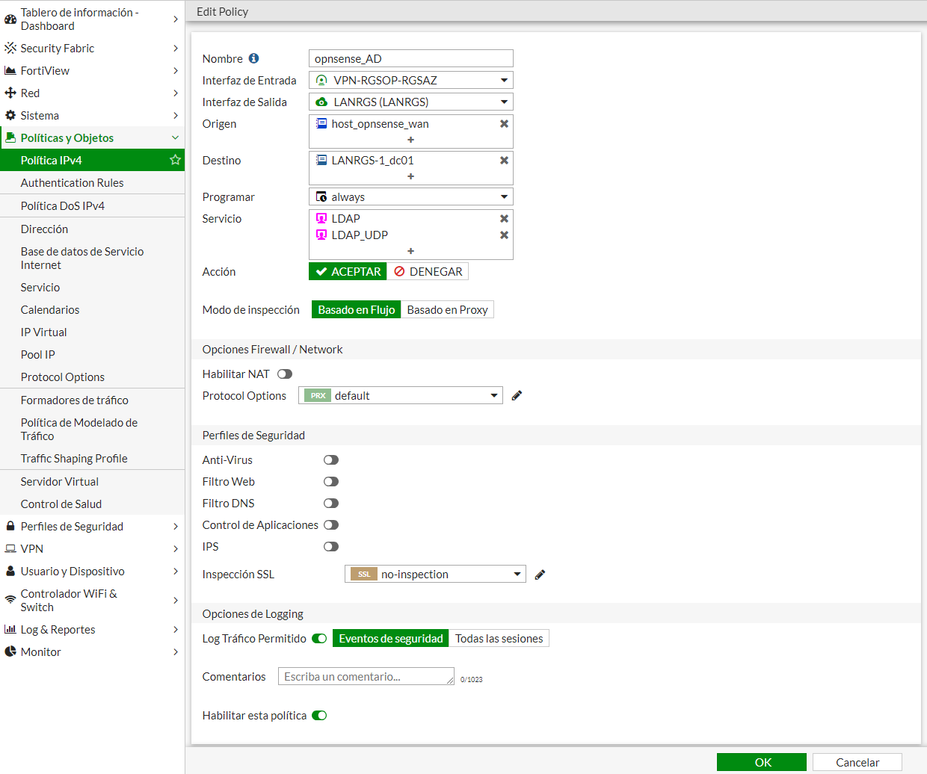Select the Basado en Proxy inspection mode

447,309
